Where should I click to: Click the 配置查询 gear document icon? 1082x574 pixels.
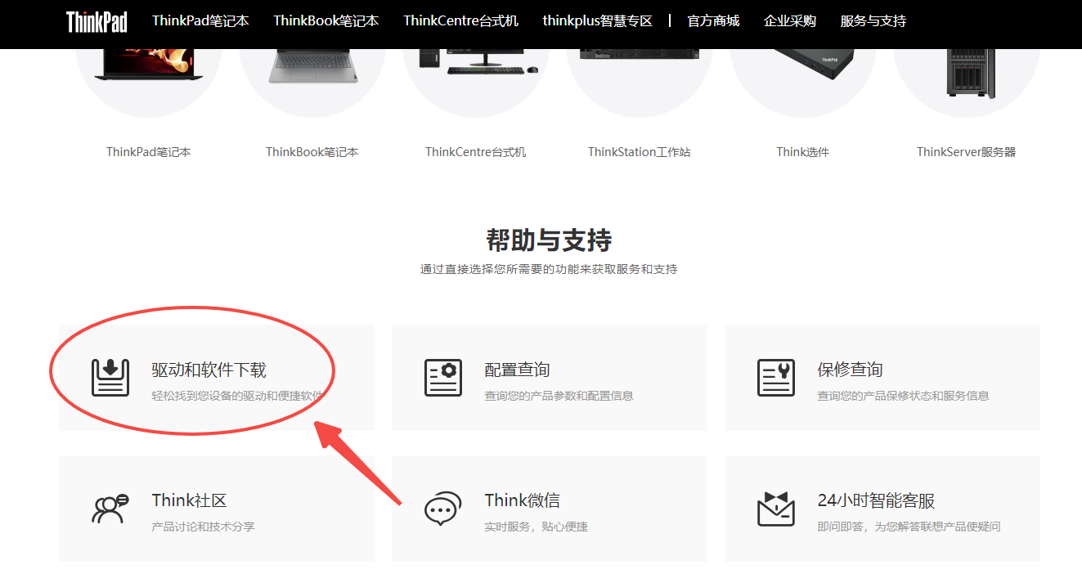tap(443, 378)
